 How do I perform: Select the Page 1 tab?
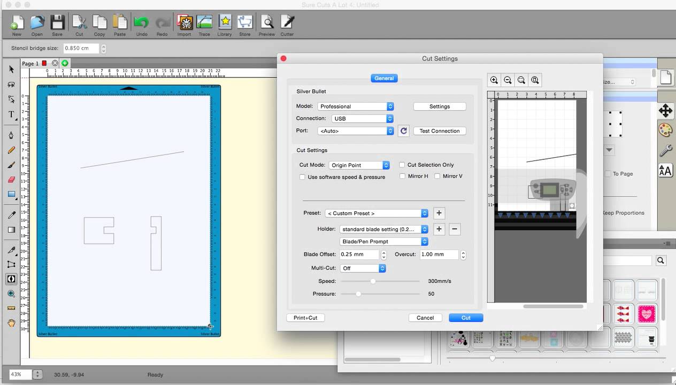coord(30,63)
